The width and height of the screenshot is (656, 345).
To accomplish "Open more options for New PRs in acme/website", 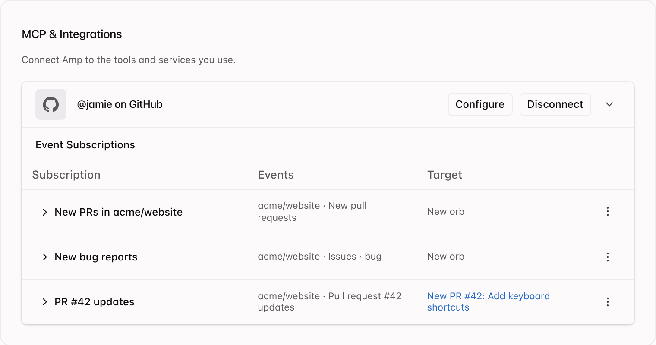I will [608, 211].
